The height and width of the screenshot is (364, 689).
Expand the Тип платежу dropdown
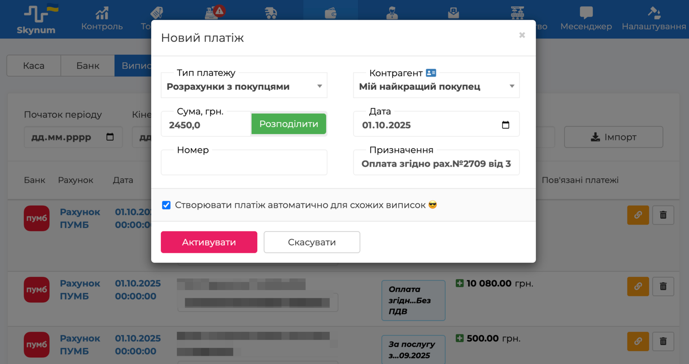pos(320,86)
